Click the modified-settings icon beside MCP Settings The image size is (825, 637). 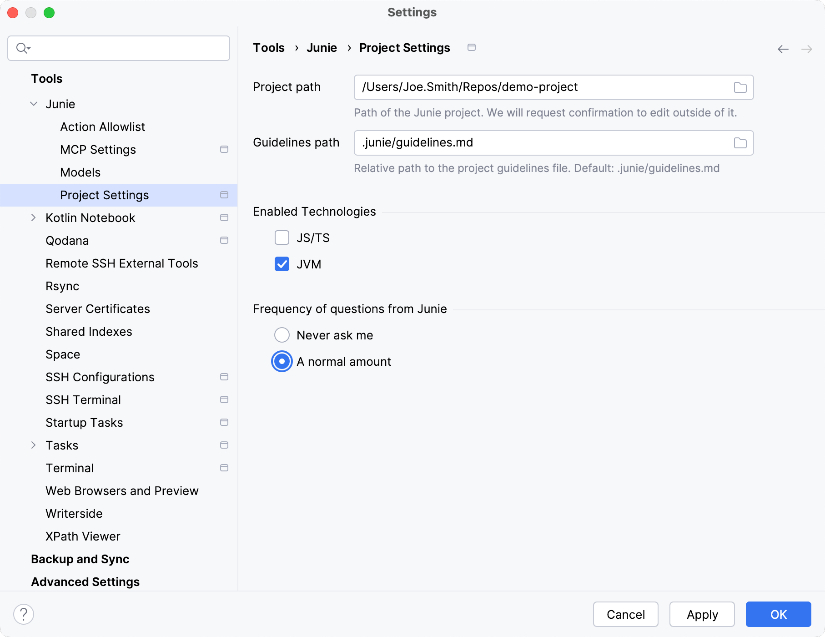click(x=224, y=149)
